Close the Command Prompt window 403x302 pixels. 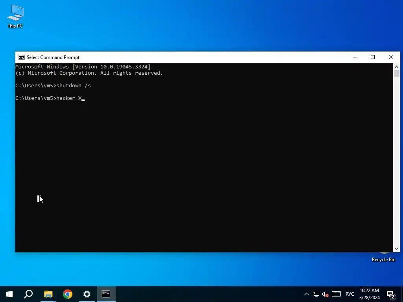point(391,57)
